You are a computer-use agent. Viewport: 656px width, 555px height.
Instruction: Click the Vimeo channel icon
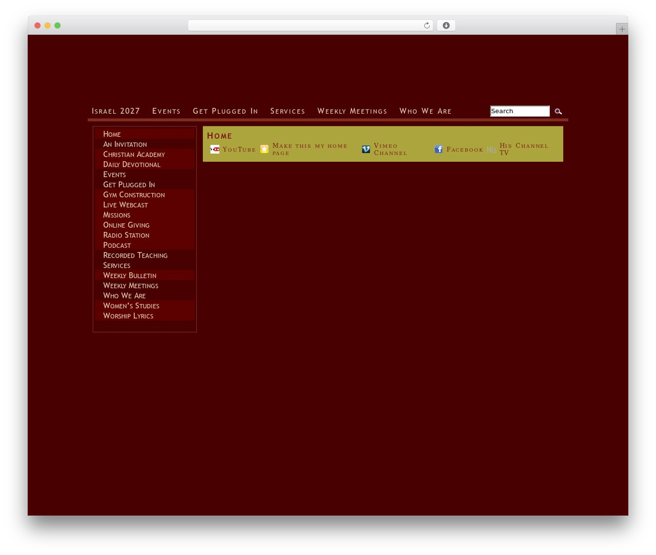click(x=366, y=150)
